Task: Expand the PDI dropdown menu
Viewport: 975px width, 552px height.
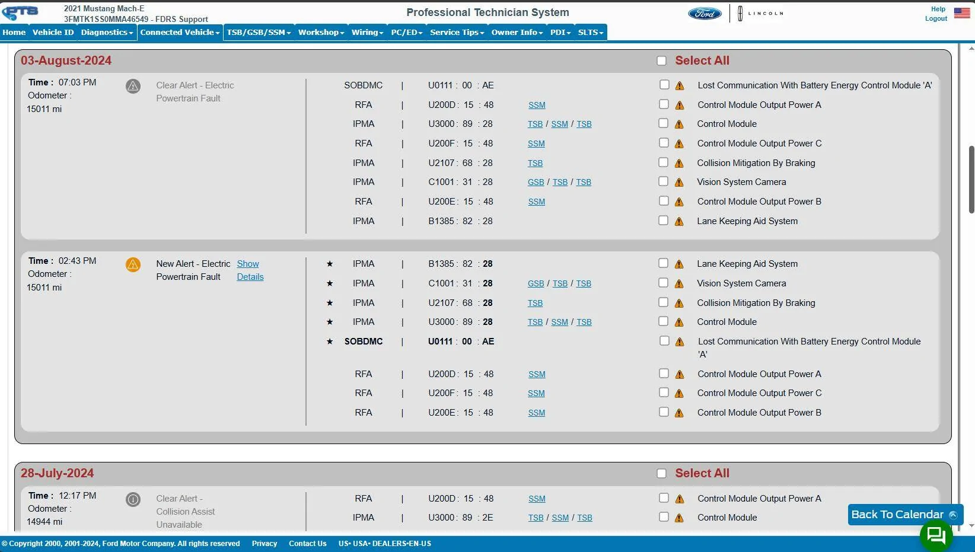Action: (560, 33)
